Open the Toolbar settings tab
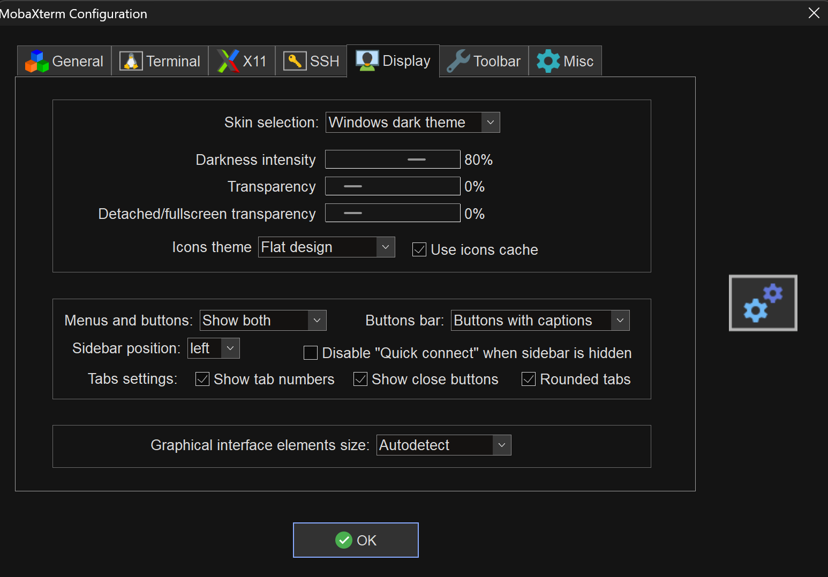Screen dimensions: 828x577 [x=484, y=61]
